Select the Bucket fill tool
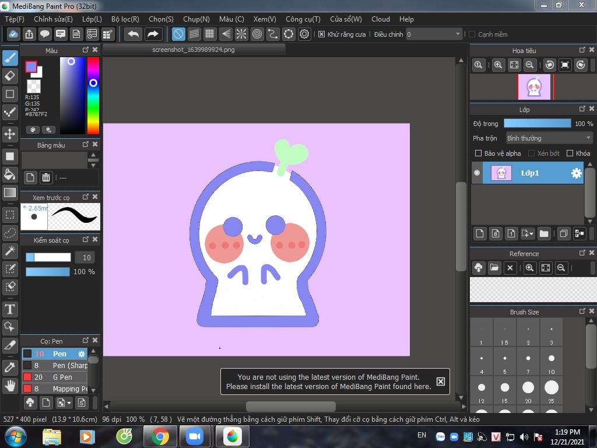This screenshot has width=597, height=448. click(10, 174)
